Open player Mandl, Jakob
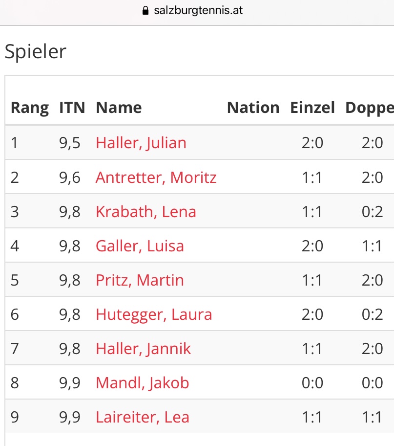Image resolution: width=394 pixels, height=446 pixels. tap(142, 383)
